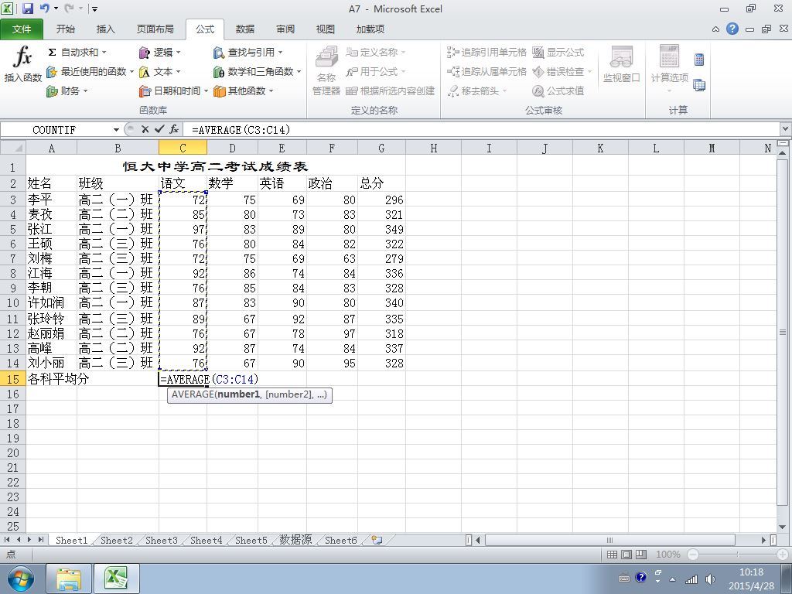Open Date and Time (日期和时间) functions

click(173, 91)
